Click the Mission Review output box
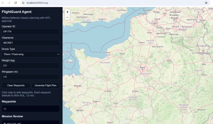The width and height of the screenshot is (213, 124). pos(31,122)
